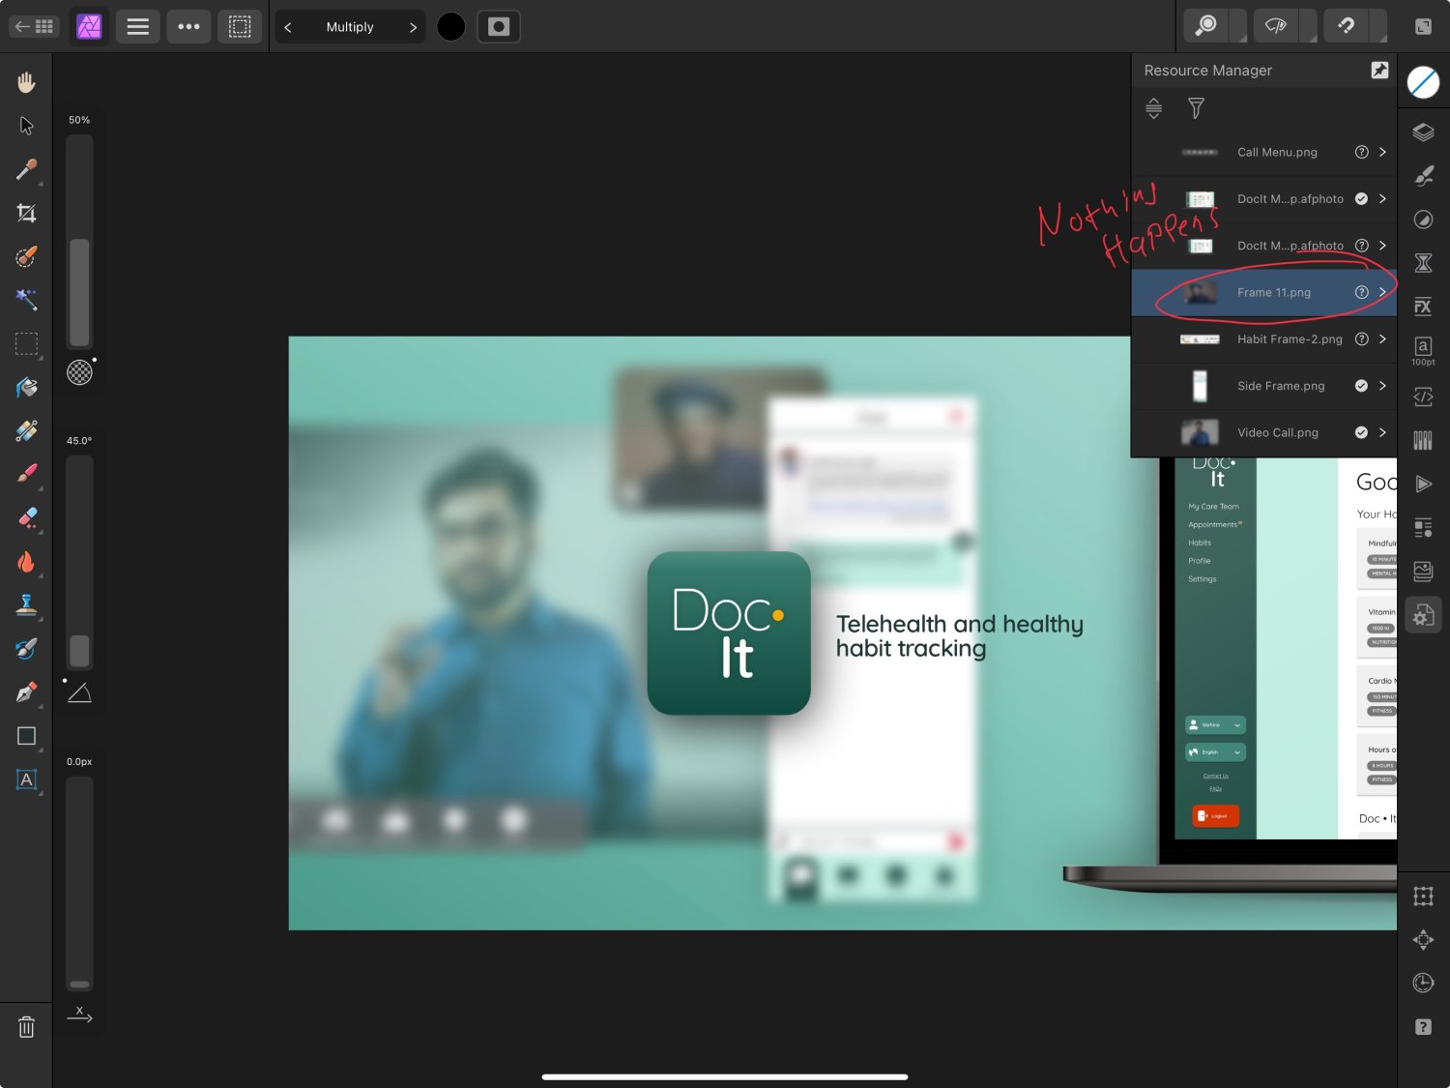Open the Macros play-arrow studio icon
This screenshot has height=1088, width=1450.
1423,484
